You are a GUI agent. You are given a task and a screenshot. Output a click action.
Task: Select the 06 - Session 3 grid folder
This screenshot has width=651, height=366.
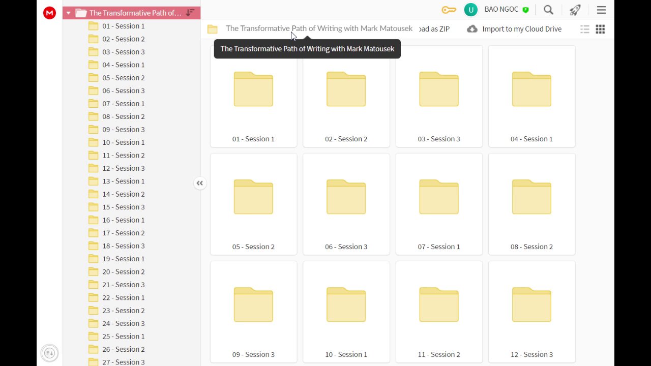[346, 204]
